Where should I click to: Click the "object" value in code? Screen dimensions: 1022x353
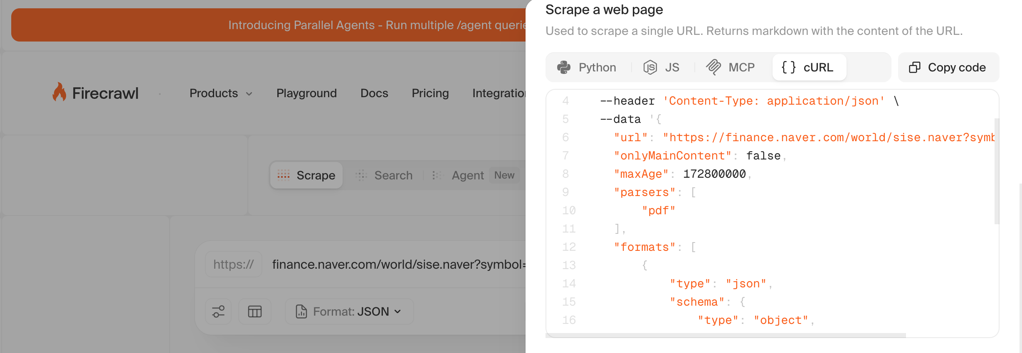click(781, 320)
